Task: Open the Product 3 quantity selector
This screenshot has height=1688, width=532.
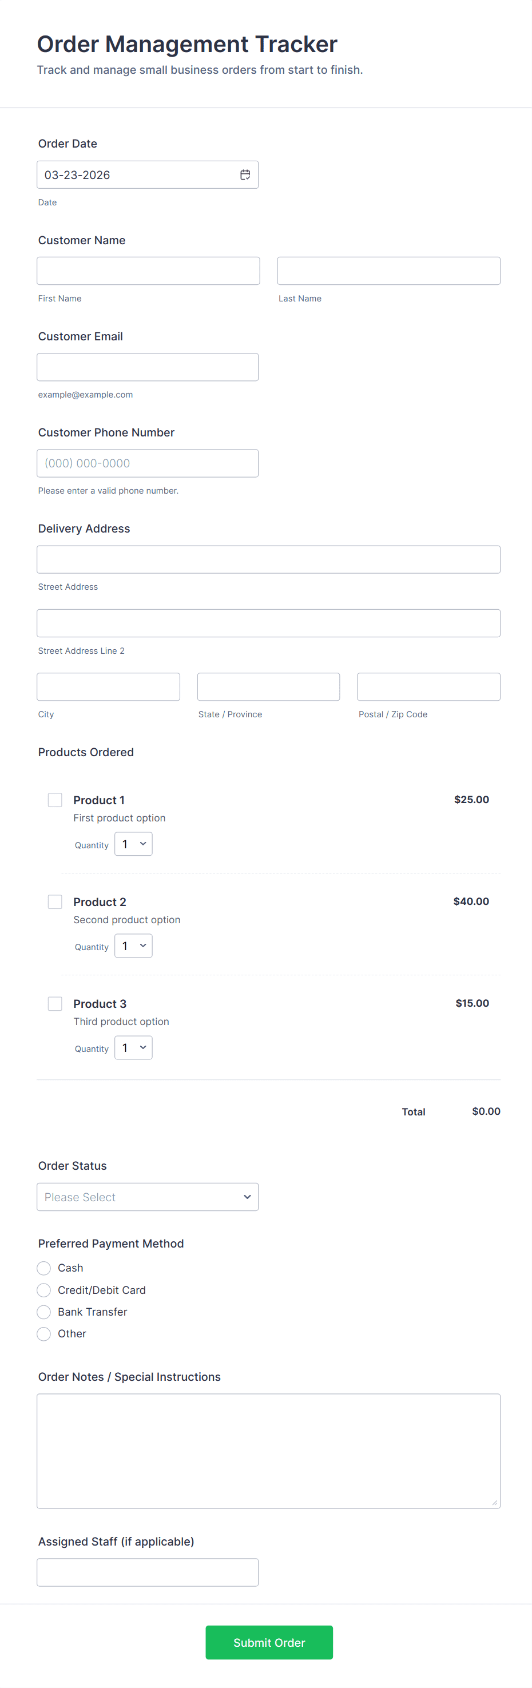Action: 133,1047
